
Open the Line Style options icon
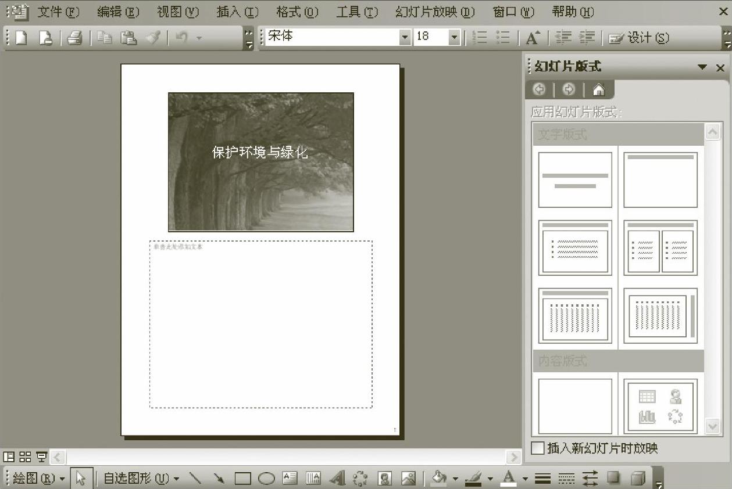542,479
